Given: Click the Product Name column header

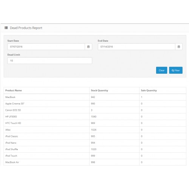Looking at the screenshot, I should [x=14, y=90].
